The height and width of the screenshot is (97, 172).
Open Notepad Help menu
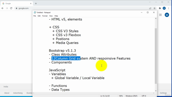(56, 16)
